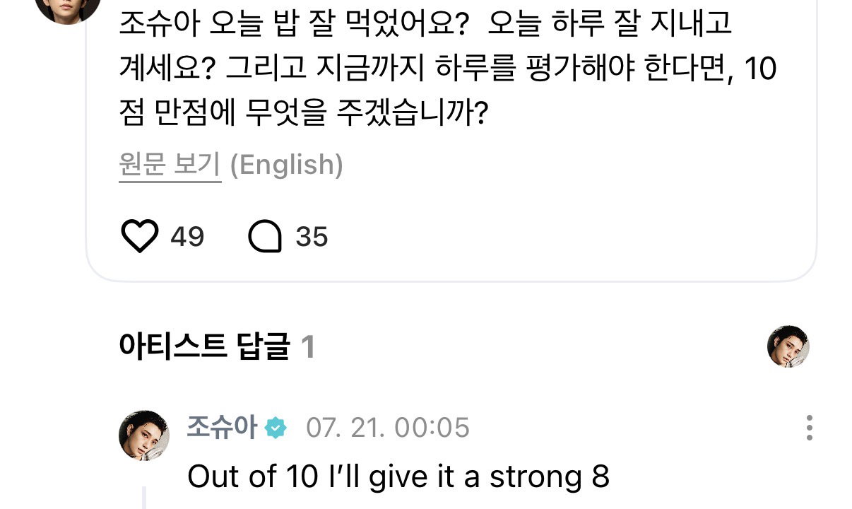Open the 조슈아 username link
The image size is (852, 509).
pos(223,427)
